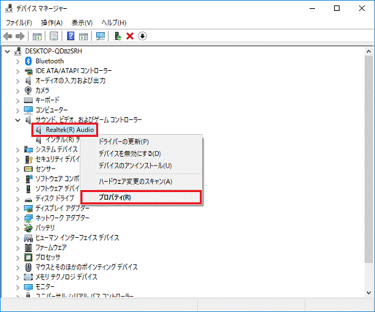Open the 操作(A) menu
Screen dimensions: 375x312
click(x=52, y=23)
